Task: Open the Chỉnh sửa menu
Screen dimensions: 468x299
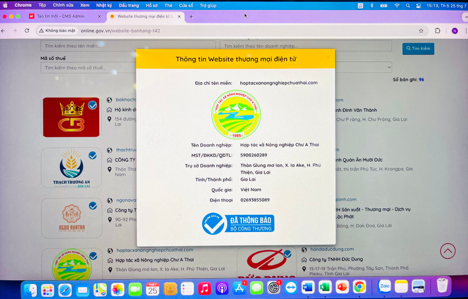Action: click(x=63, y=5)
